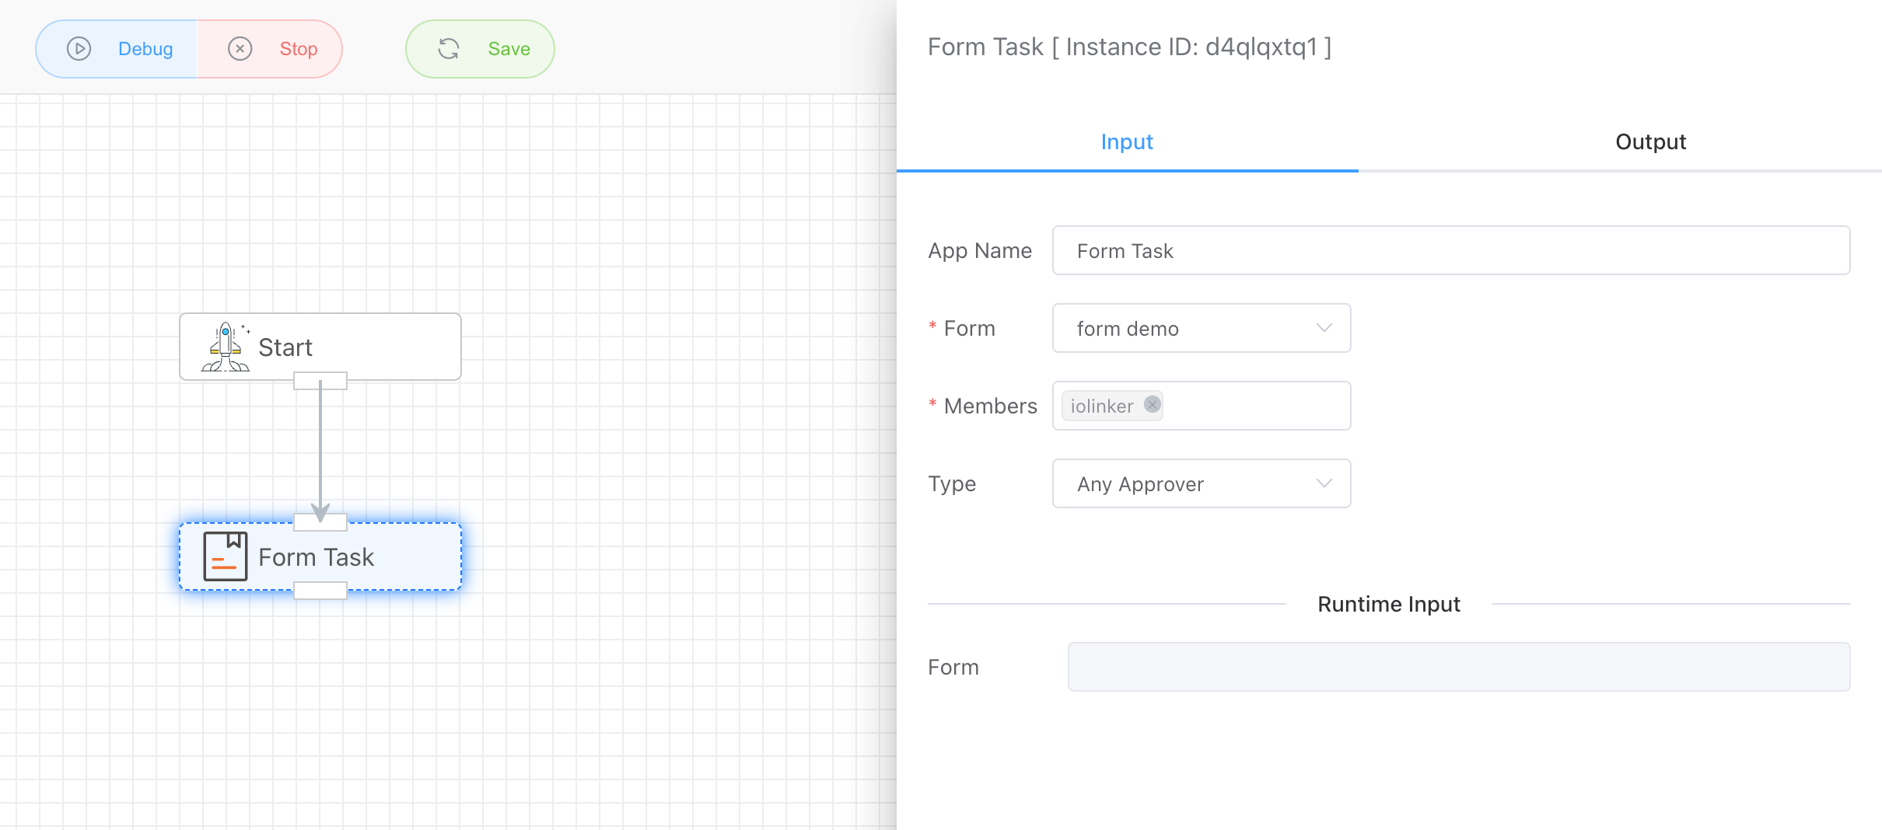Click the rocket icon on Start node
Screen dimensions: 1882x830
click(226, 347)
